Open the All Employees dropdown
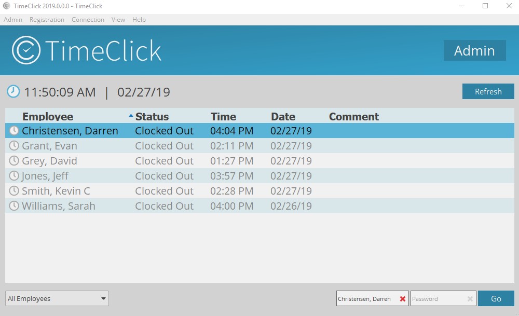 (57, 298)
